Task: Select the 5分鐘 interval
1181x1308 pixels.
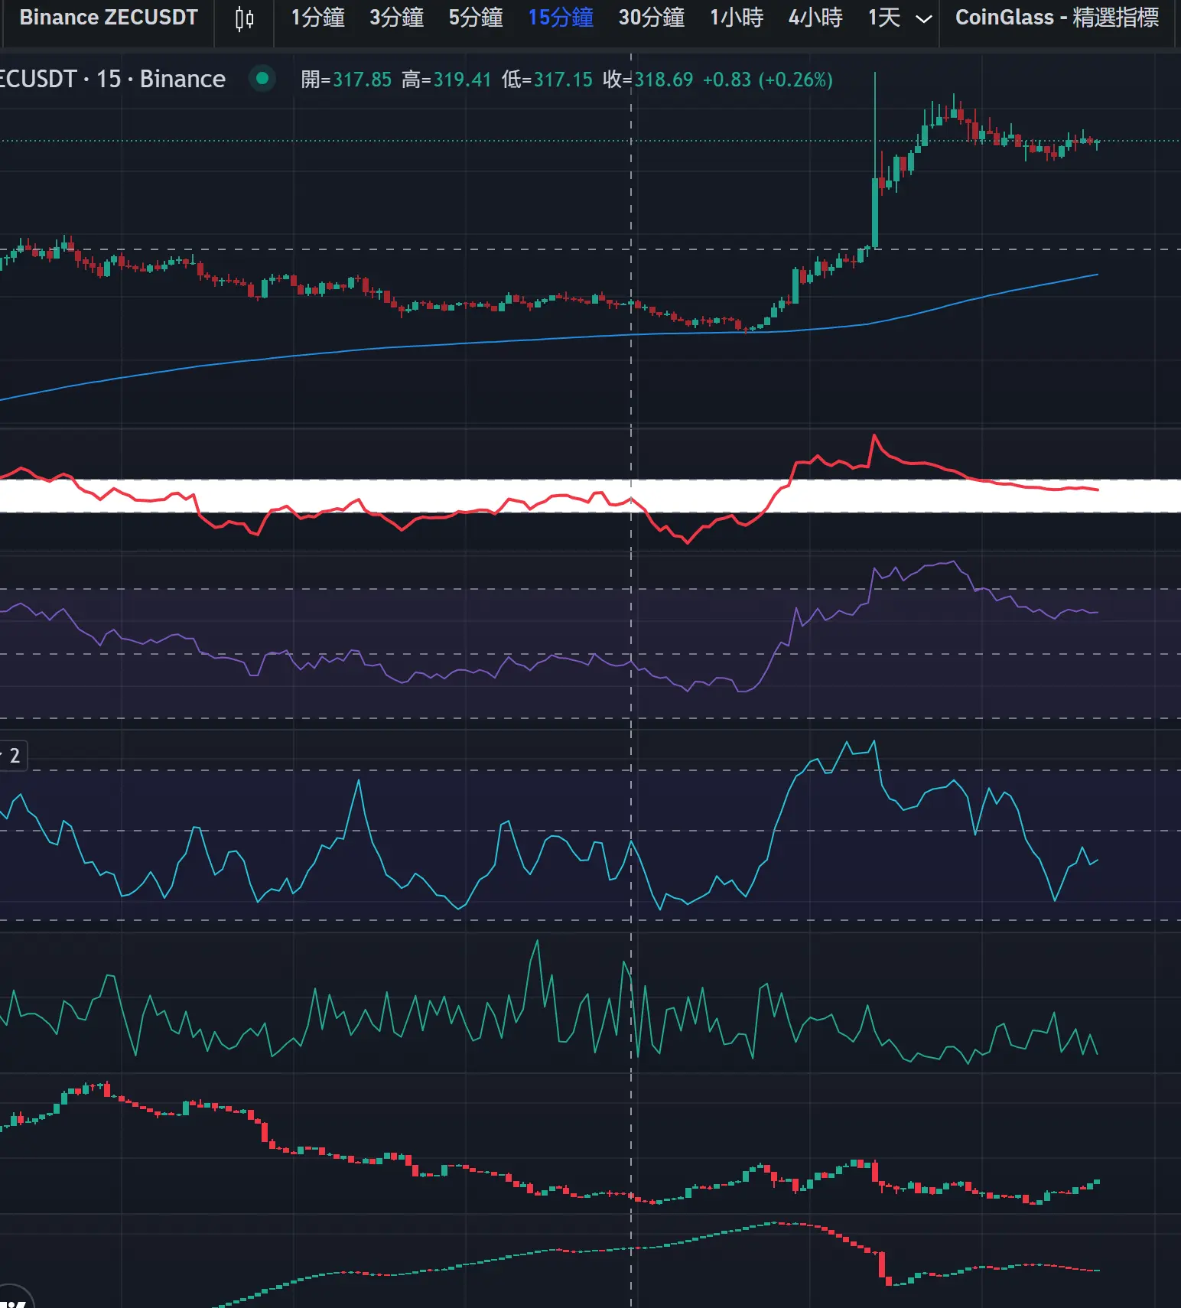Action: pyautogui.click(x=475, y=18)
